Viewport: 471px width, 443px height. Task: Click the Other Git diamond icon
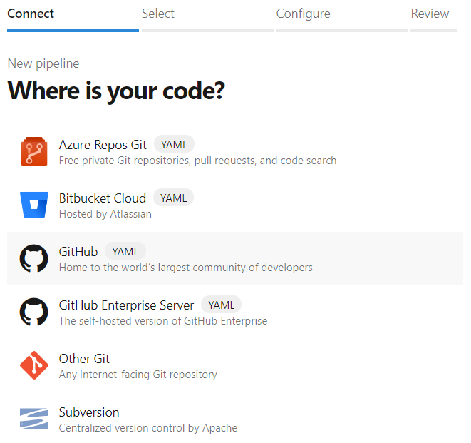pyautogui.click(x=33, y=366)
